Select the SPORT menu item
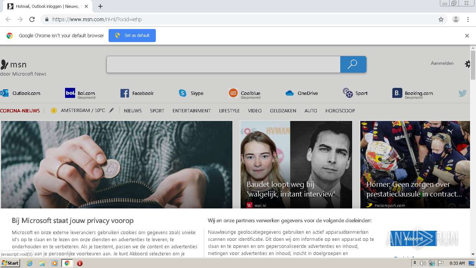 [157, 111]
